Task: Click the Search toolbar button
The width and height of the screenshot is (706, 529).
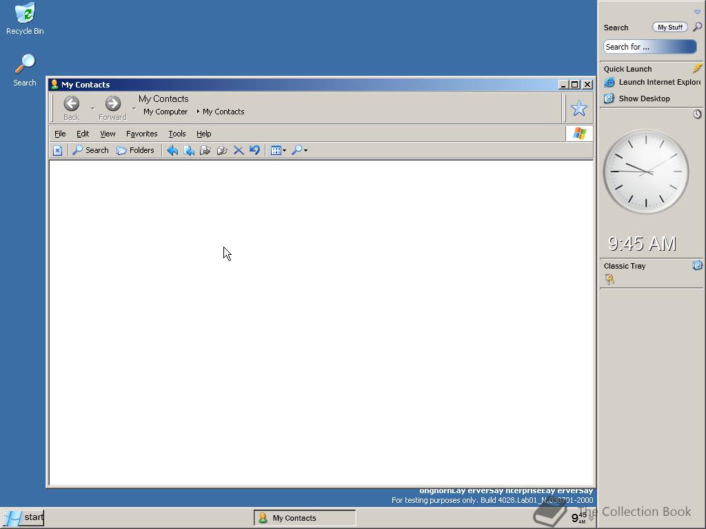Action: tap(90, 150)
